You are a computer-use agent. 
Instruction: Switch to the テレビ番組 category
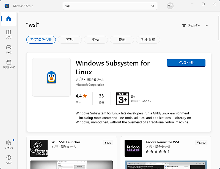tap(149, 40)
